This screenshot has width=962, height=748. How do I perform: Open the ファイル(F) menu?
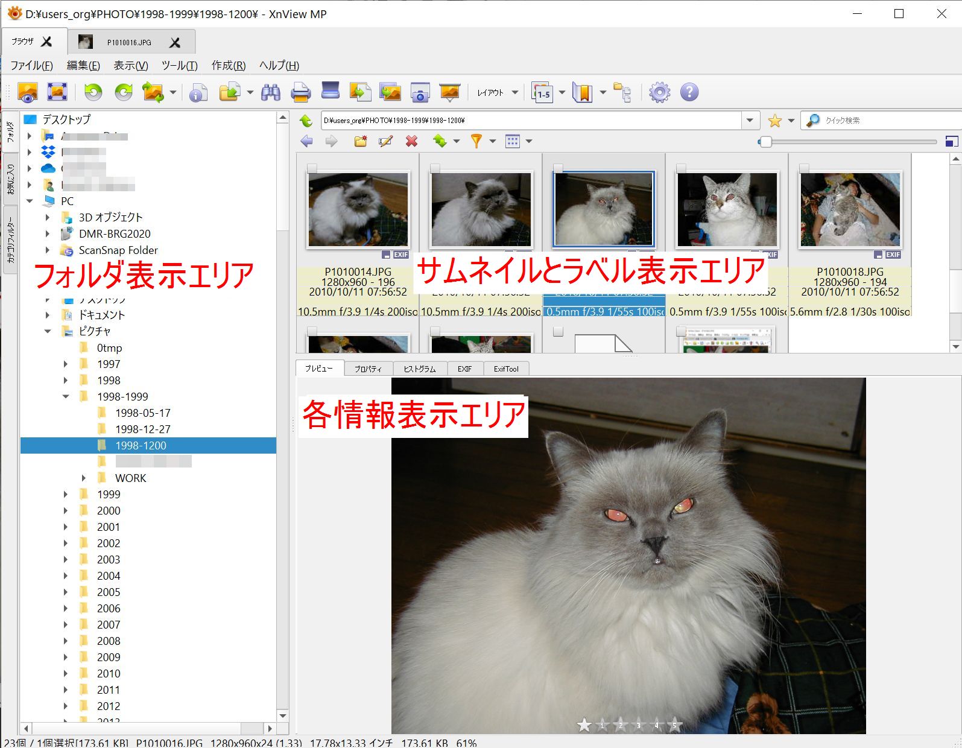point(31,65)
